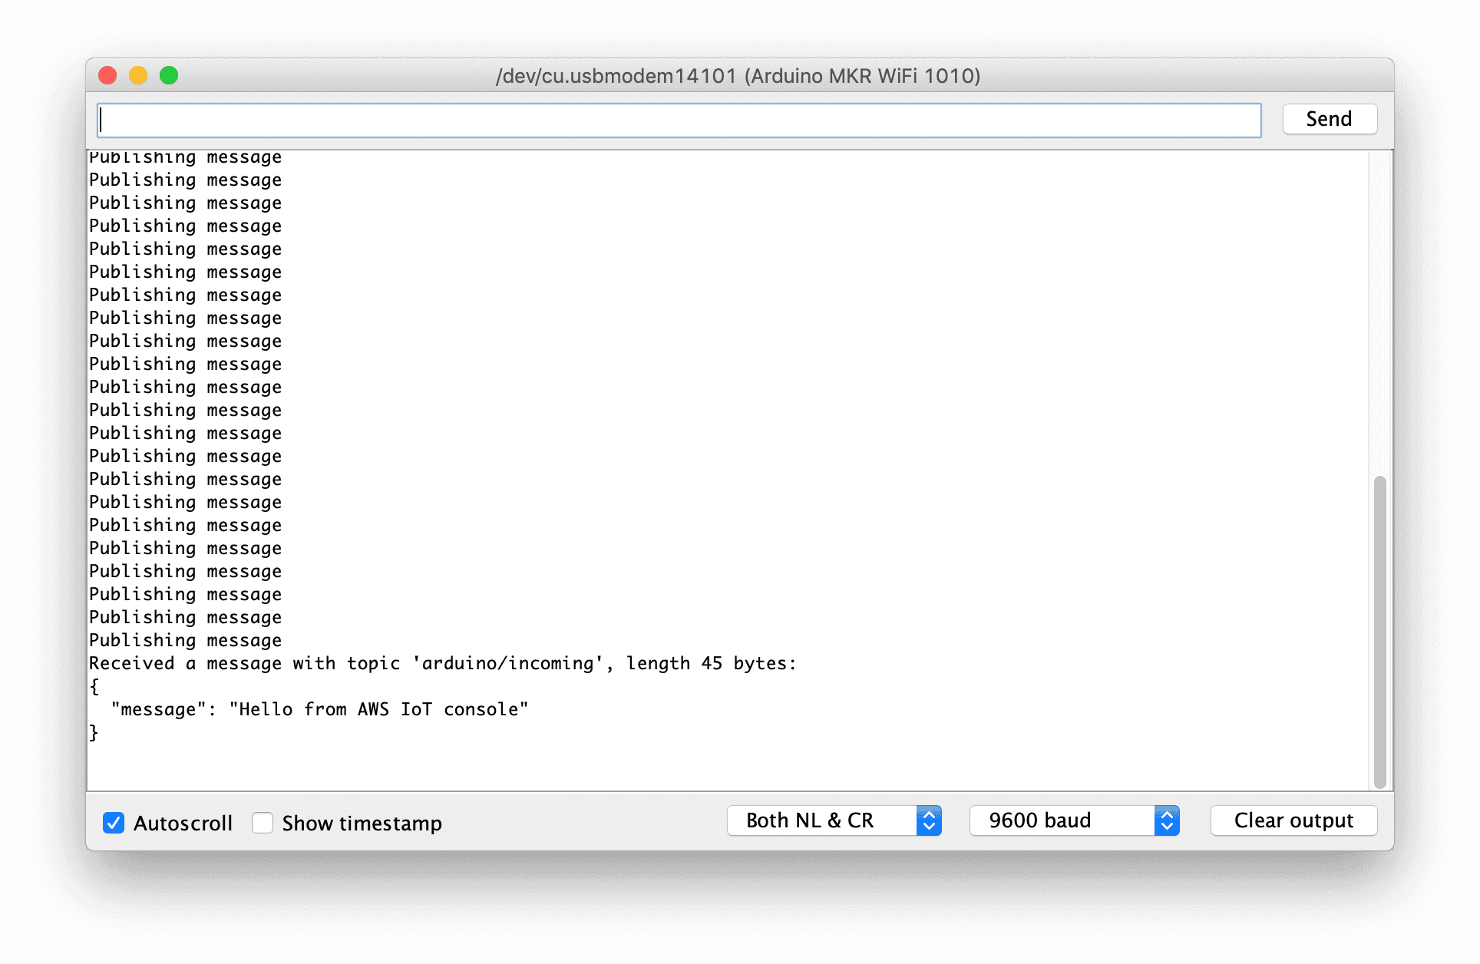Click the 'Hello from AWS IoT console' line

(x=319, y=709)
